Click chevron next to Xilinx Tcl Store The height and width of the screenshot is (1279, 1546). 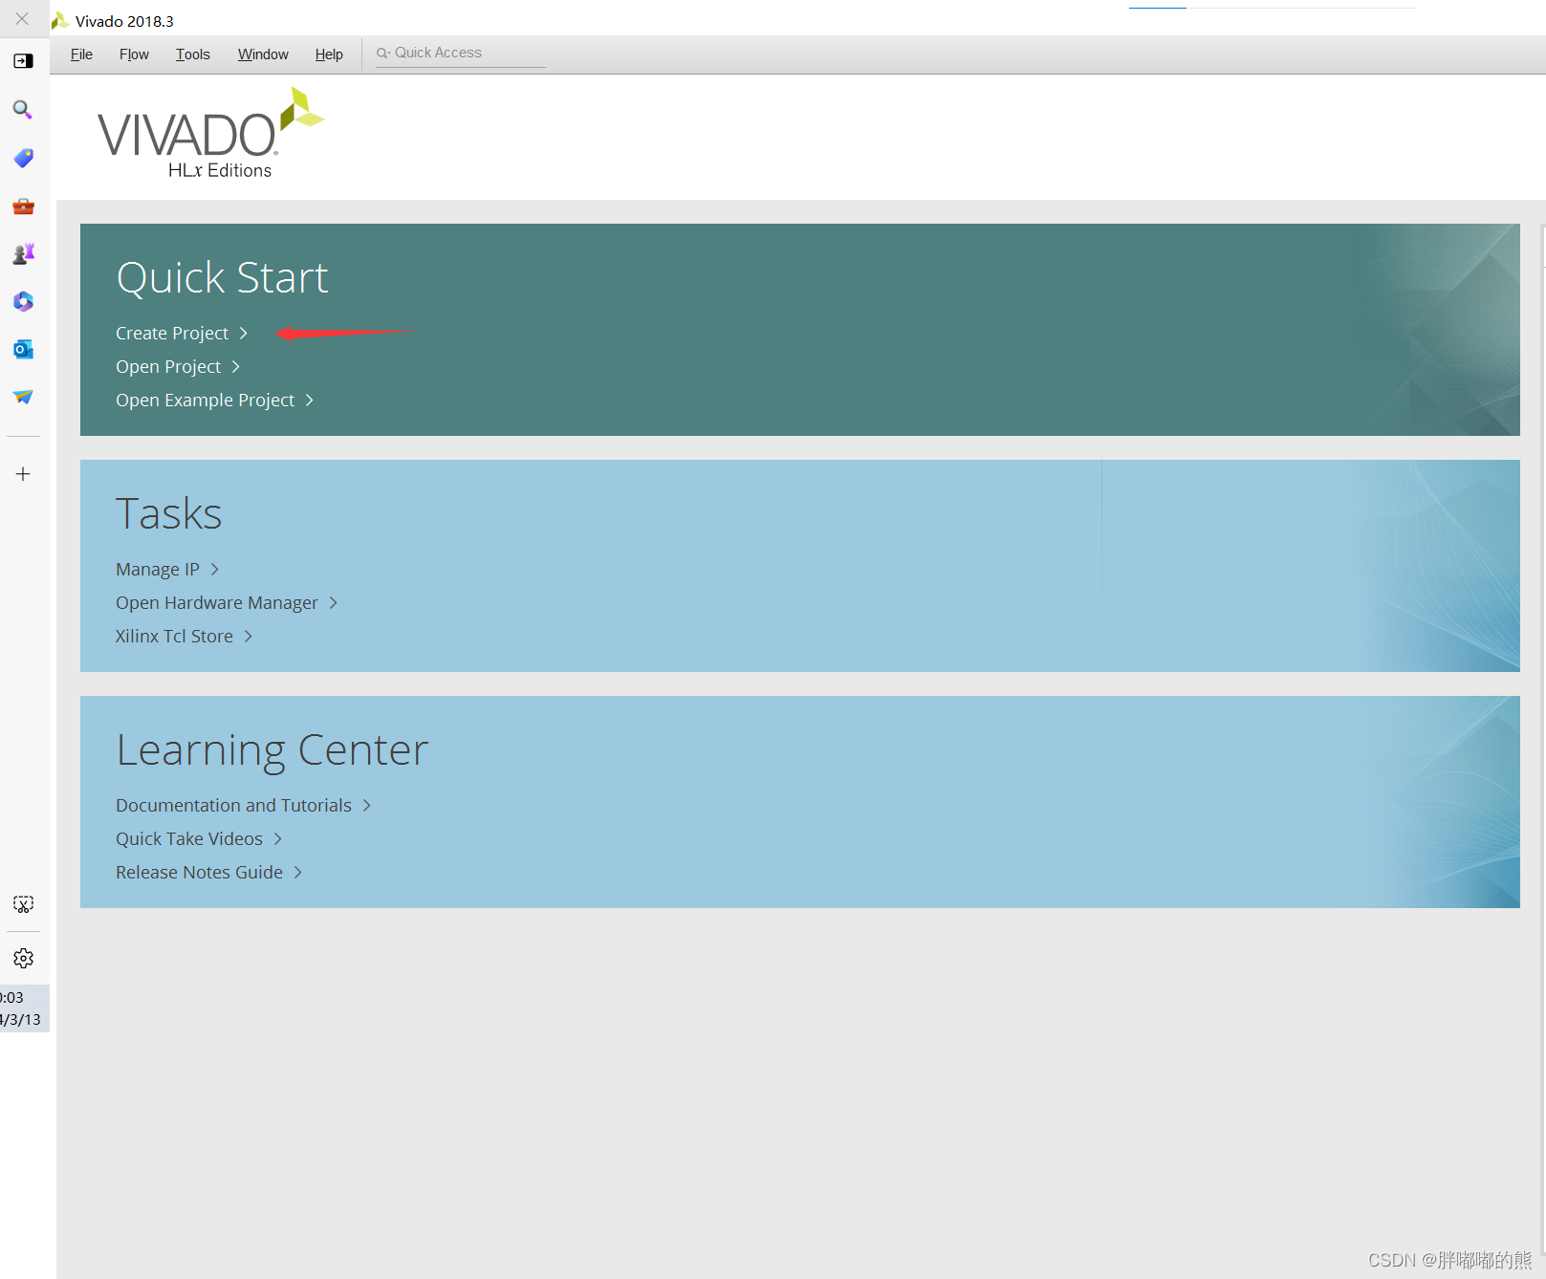pos(249,637)
